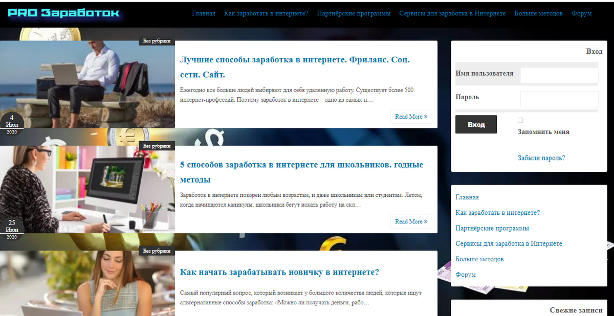Open the Как начать зарабатывать новичку title
The width and height of the screenshot is (614, 316).
(279, 272)
